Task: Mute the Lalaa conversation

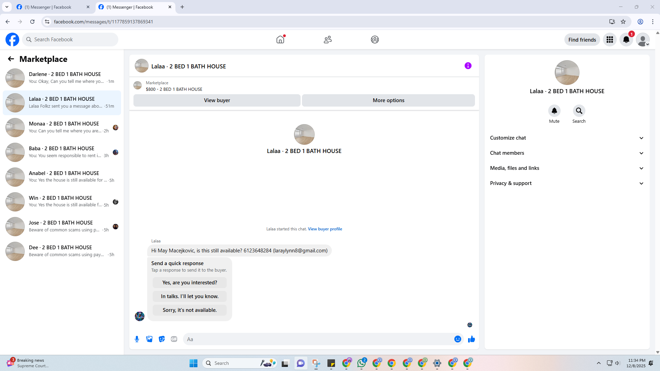Action: (554, 111)
